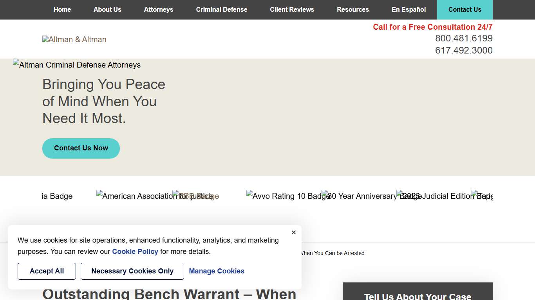Switch the site to En Español
The width and height of the screenshot is (535, 300).
[408, 9]
